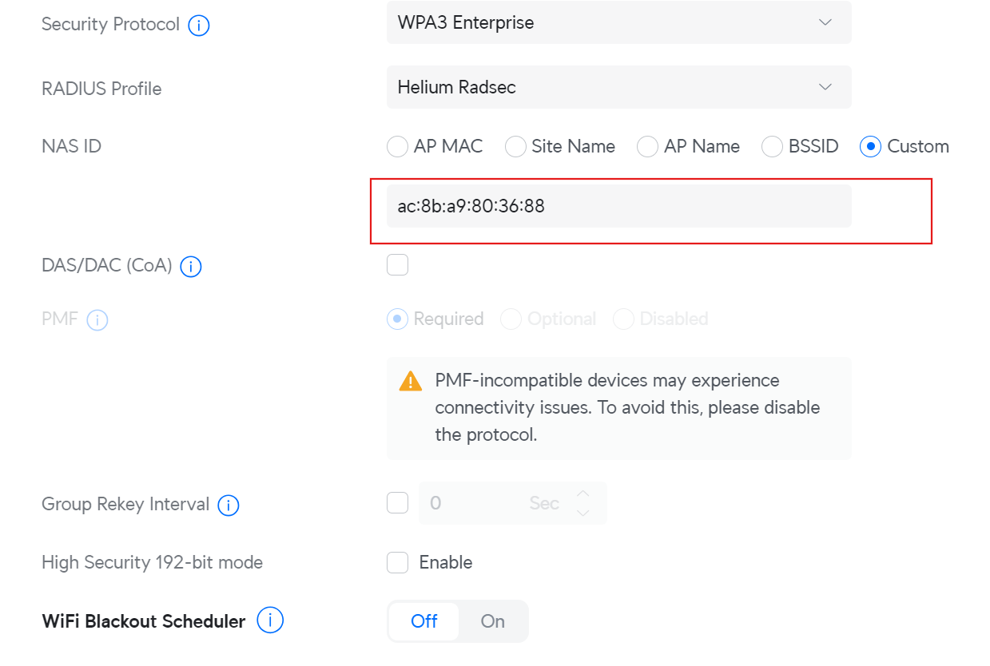
Task: Click the Security Protocol info icon
Action: coord(198,26)
